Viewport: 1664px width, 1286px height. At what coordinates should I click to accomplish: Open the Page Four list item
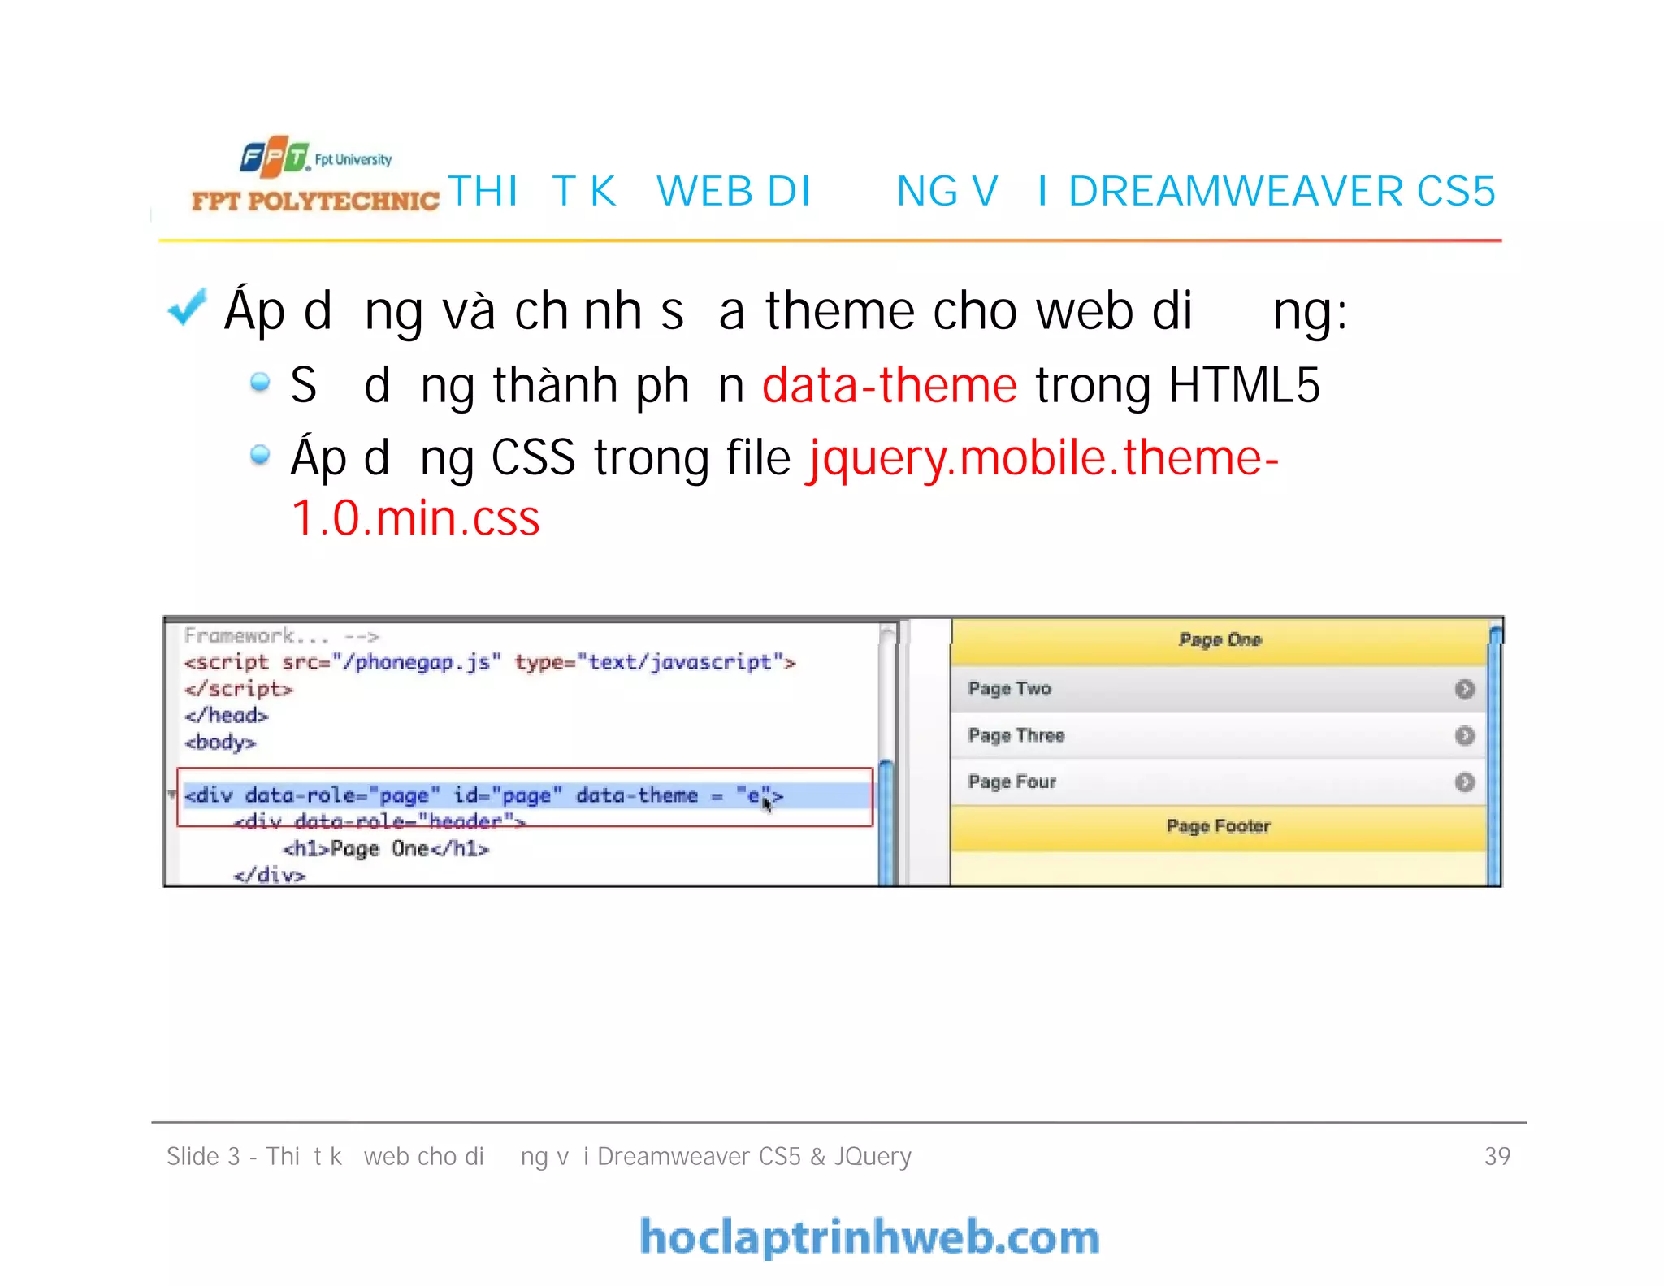pos(1219,782)
